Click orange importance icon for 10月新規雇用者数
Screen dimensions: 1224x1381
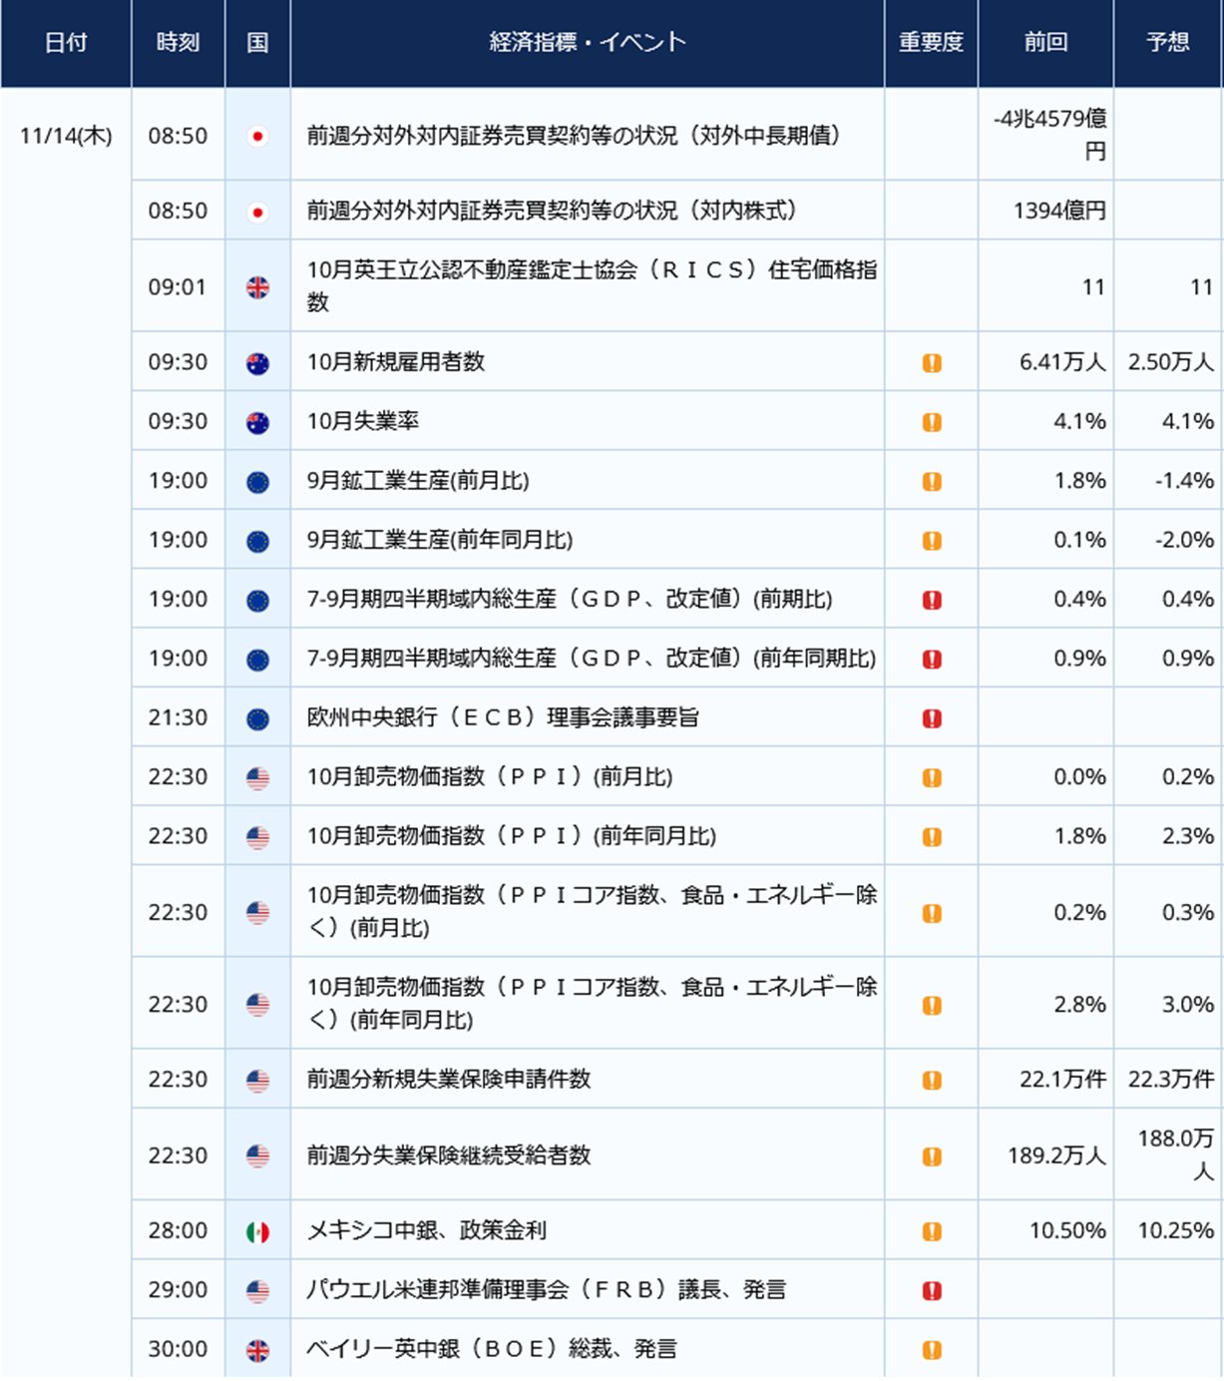pos(932,363)
